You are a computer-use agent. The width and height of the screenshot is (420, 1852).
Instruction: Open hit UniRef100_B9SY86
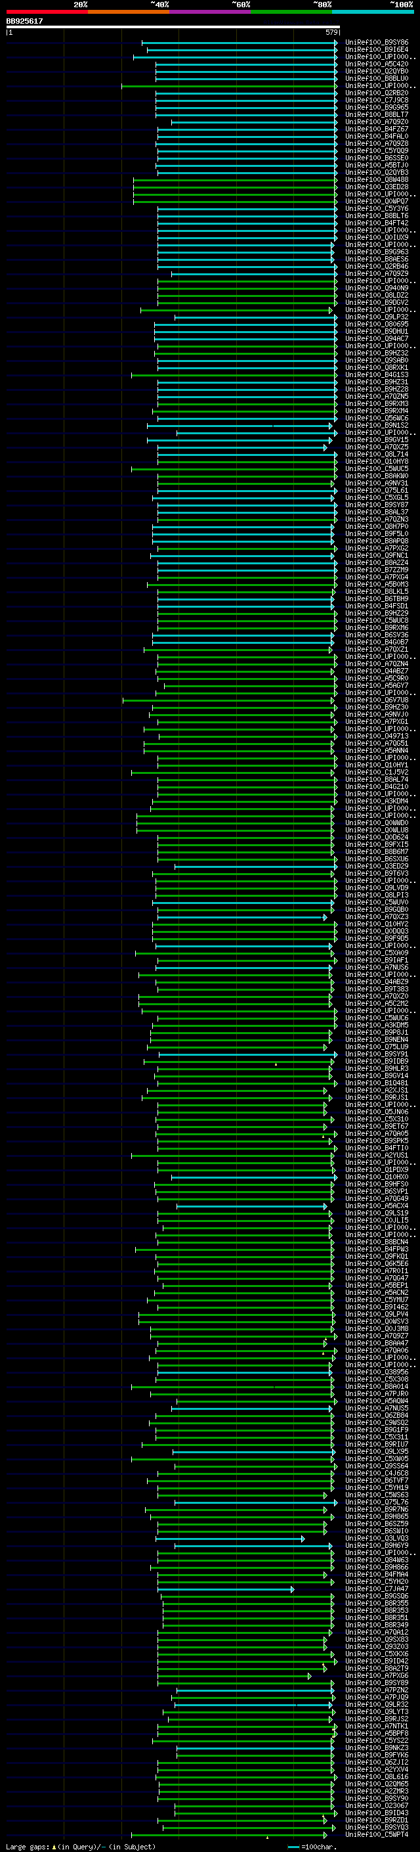click(x=376, y=43)
